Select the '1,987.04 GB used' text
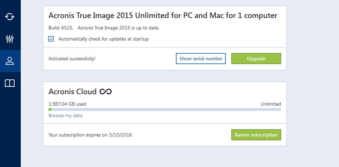Image resolution: width=339 pixels, height=167 pixels. [x=67, y=104]
